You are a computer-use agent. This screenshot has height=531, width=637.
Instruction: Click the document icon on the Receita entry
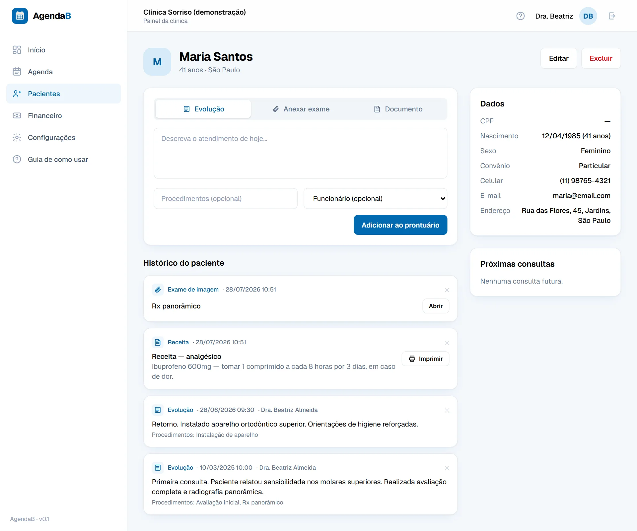click(158, 342)
